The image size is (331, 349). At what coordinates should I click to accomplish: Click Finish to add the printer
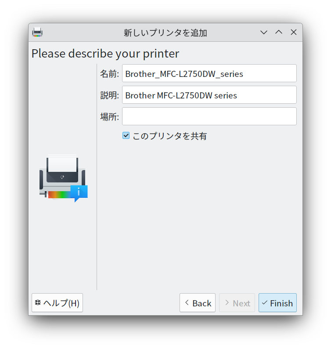click(x=277, y=303)
